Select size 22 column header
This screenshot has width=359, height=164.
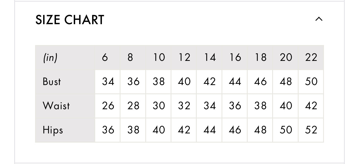coord(311,58)
